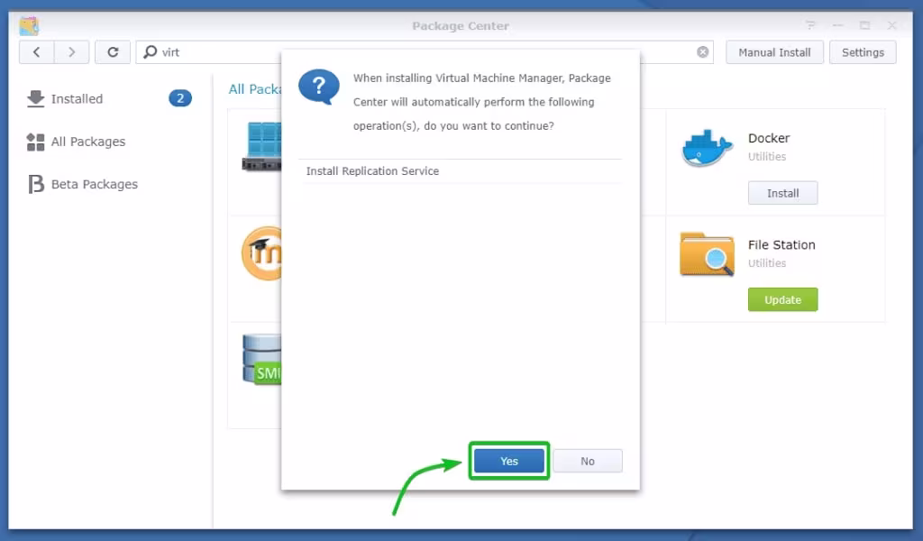Confirm installation with the Yes button
Image resolution: width=923 pixels, height=541 pixels.
509,461
